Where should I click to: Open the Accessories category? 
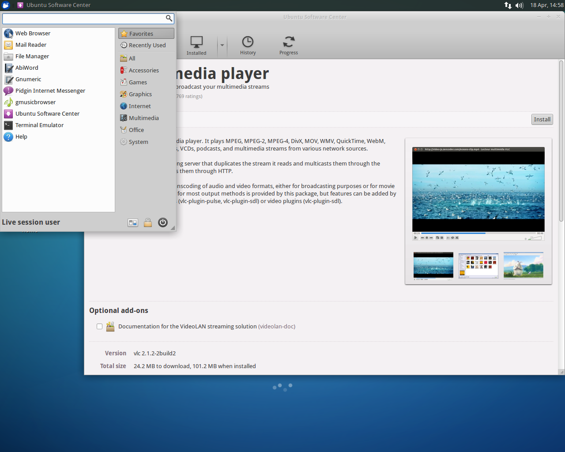[146, 70]
